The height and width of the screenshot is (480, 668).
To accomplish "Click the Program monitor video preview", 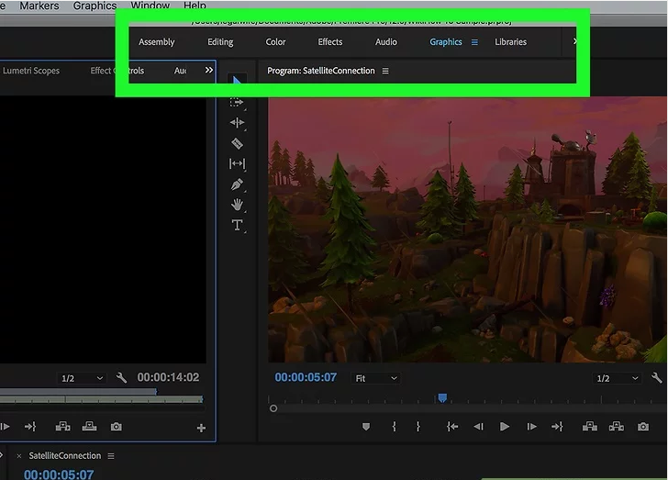I will coord(467,229).
